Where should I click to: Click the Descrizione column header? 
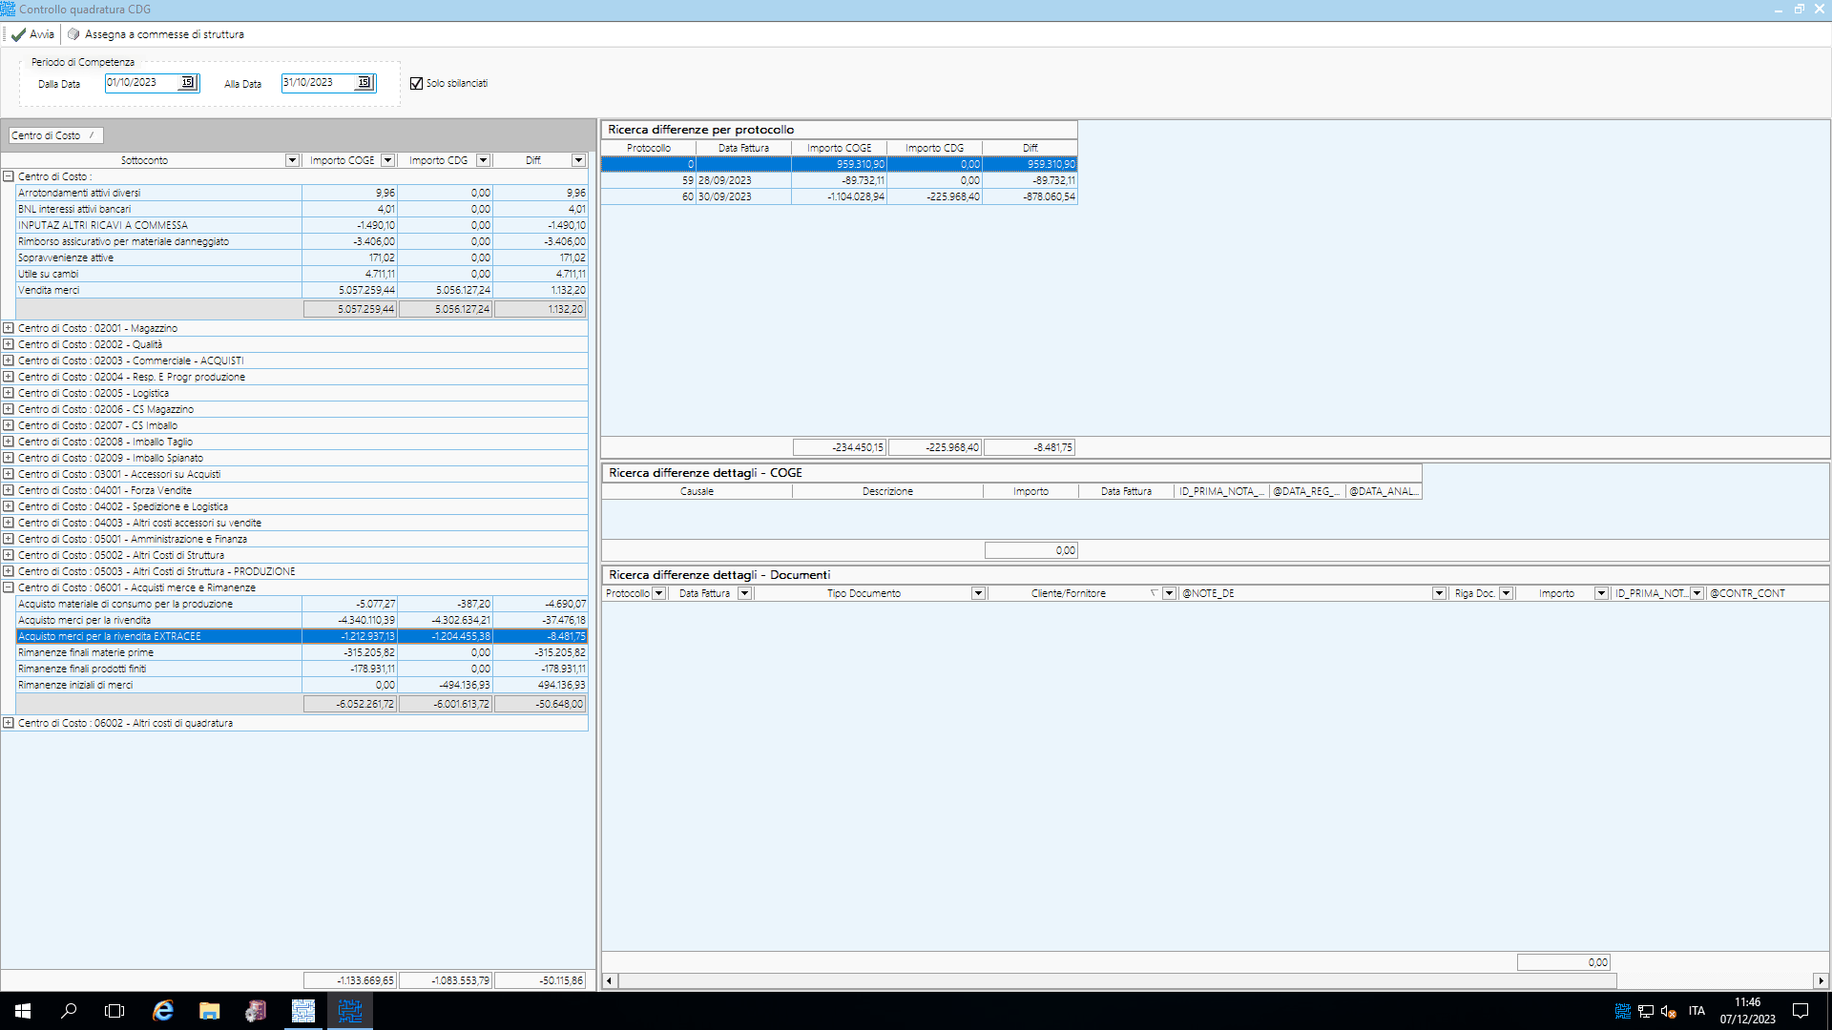[x=887, y=491]
